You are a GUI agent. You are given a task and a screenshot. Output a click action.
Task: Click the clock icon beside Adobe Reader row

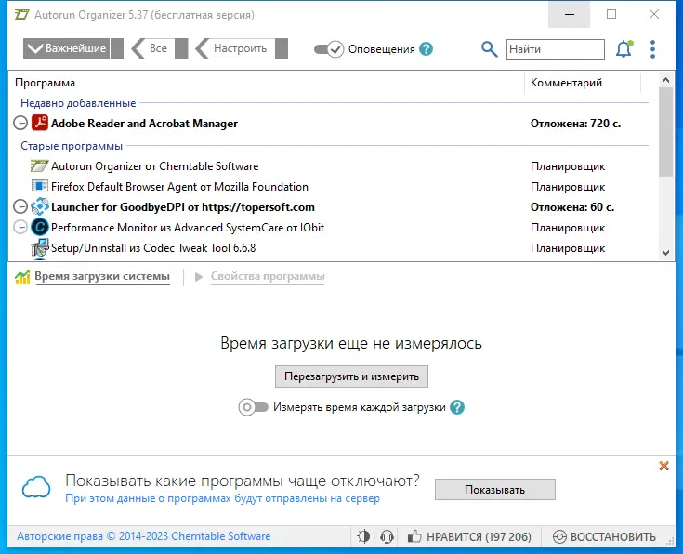click(x=20, y=124)
